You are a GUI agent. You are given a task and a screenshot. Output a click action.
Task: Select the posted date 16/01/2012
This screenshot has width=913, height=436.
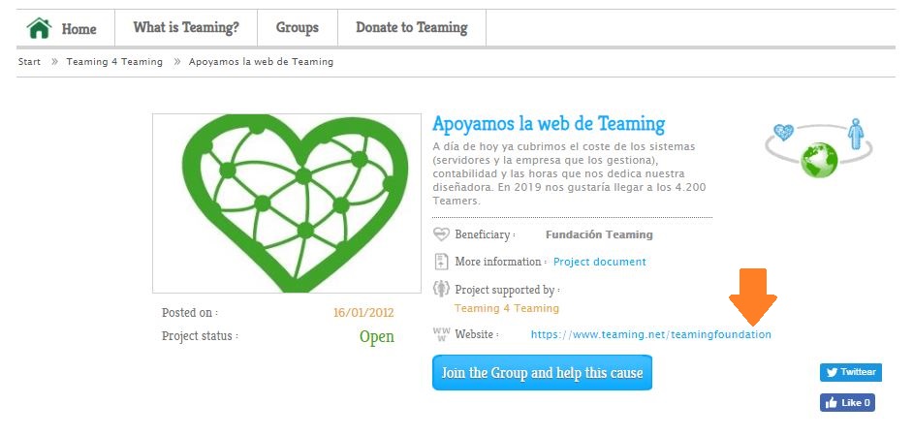tap(363, 313)
